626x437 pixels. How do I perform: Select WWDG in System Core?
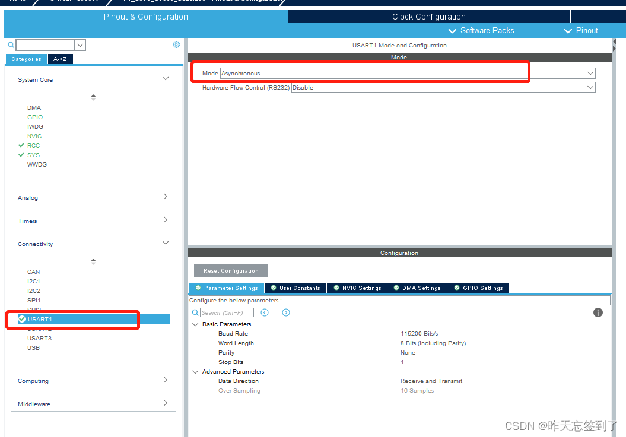point(37,164)
